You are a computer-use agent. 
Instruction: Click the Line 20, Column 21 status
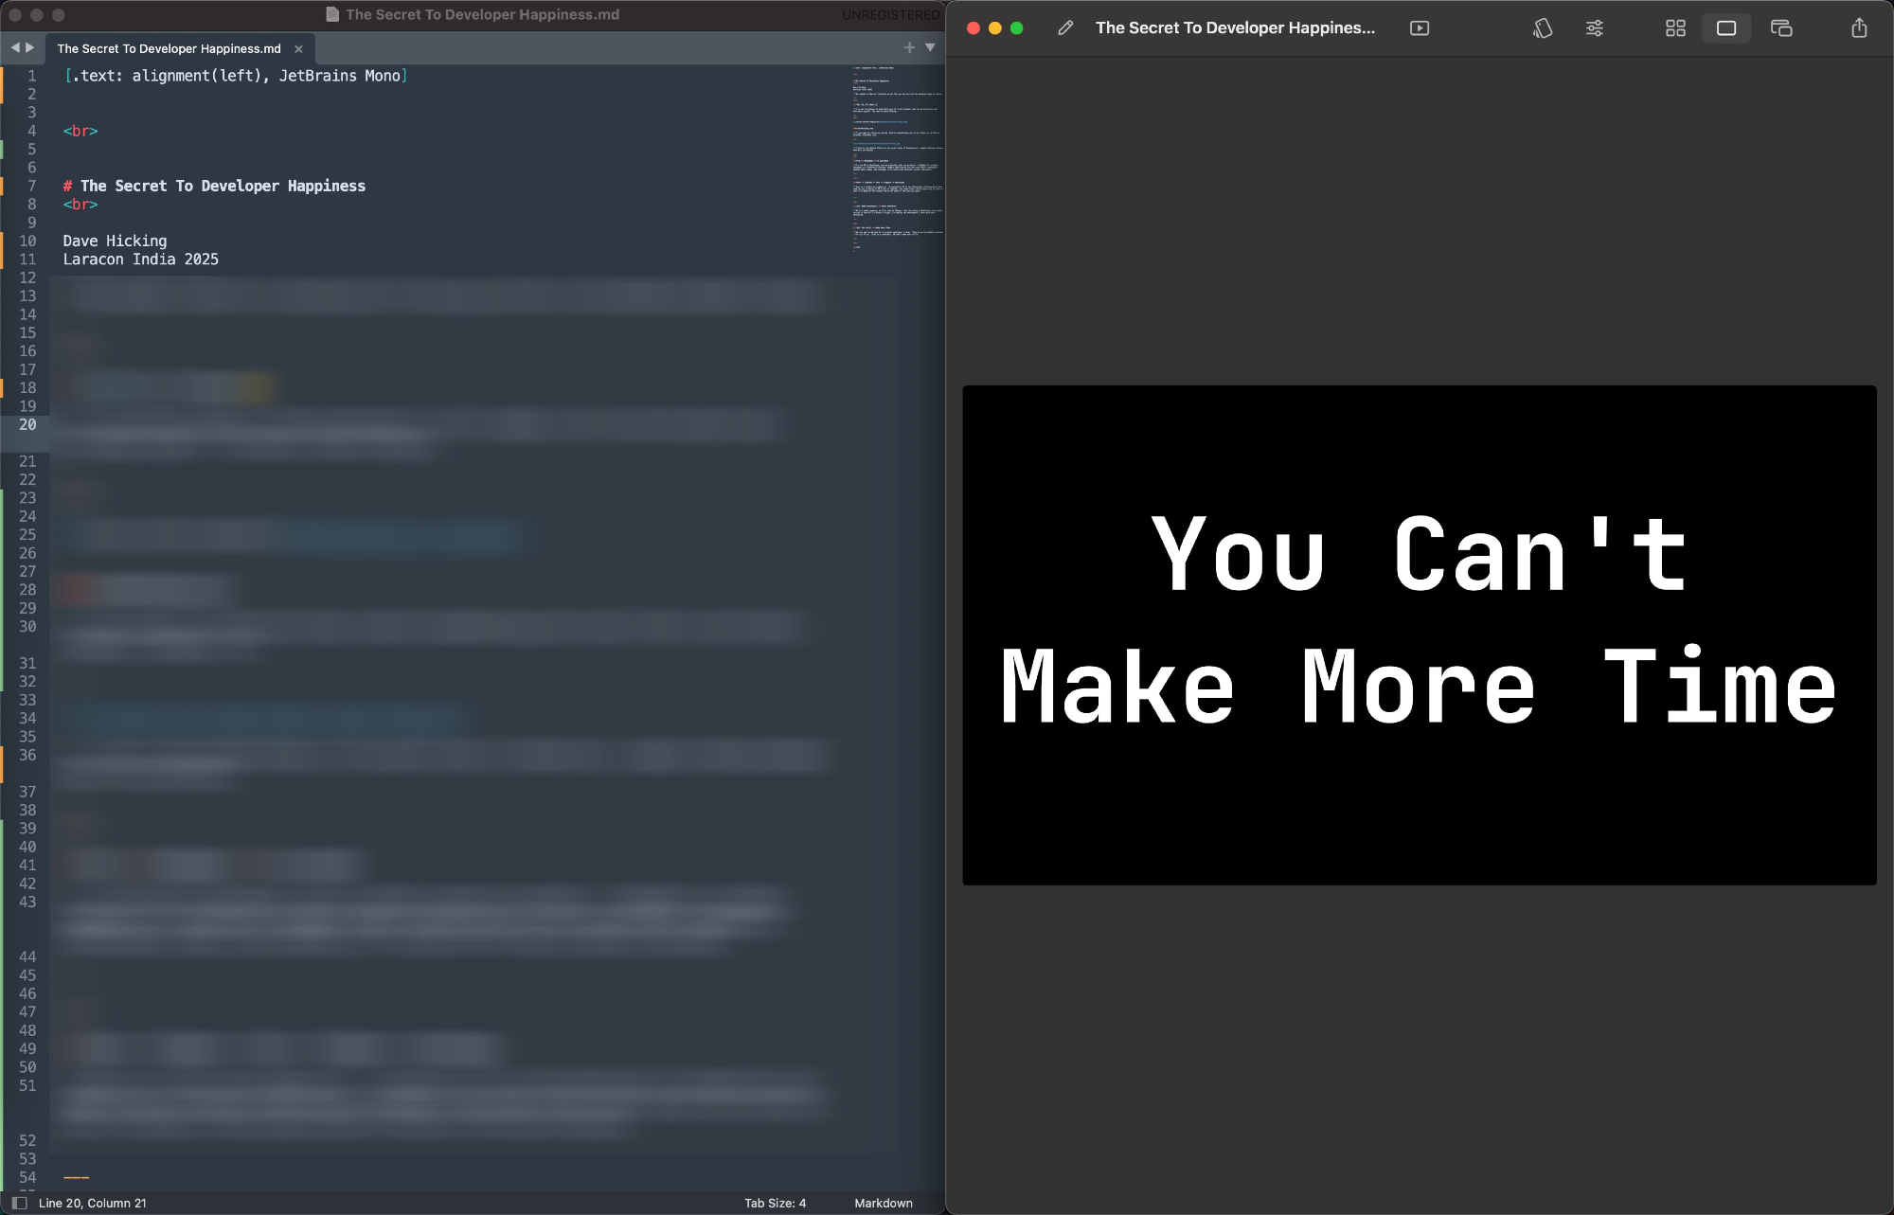(93, 1203)
